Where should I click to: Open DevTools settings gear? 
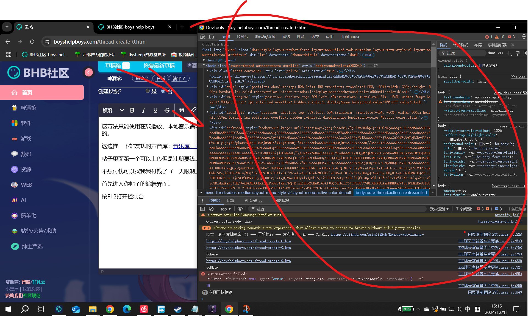click(524, 37)
